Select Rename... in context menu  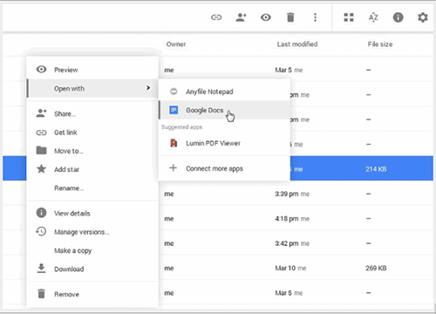pos(92,188)
